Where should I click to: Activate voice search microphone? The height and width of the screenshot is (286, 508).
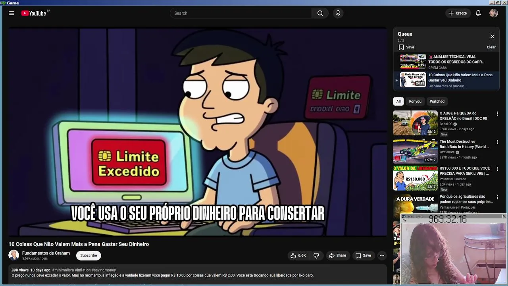[338, 13]
